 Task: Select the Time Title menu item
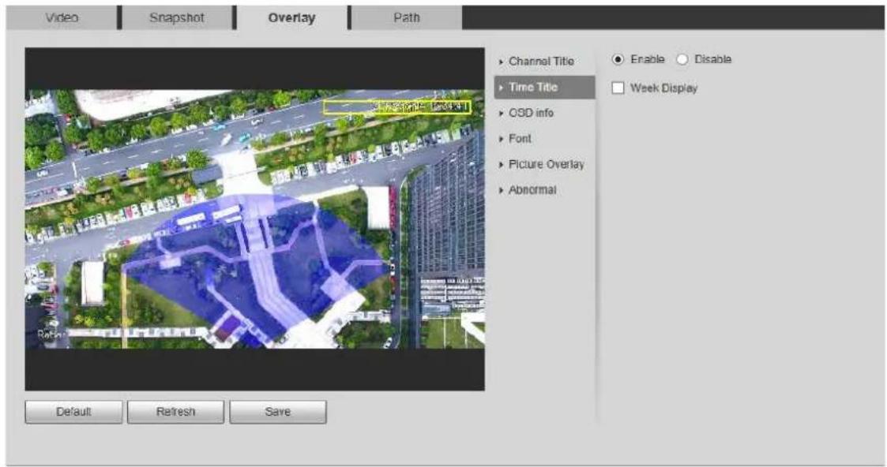545,88
